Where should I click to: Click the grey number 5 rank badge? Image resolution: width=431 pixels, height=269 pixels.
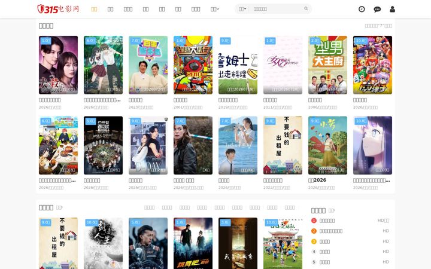click(314, 262)
